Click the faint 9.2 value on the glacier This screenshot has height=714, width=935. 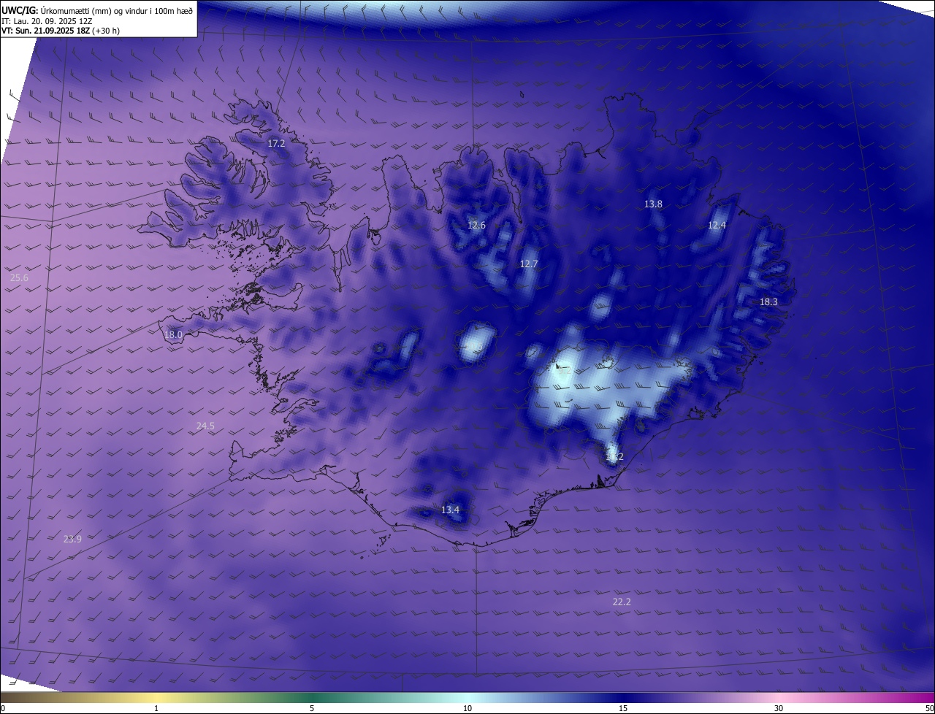pyautogui.click(x=565, y=370)
